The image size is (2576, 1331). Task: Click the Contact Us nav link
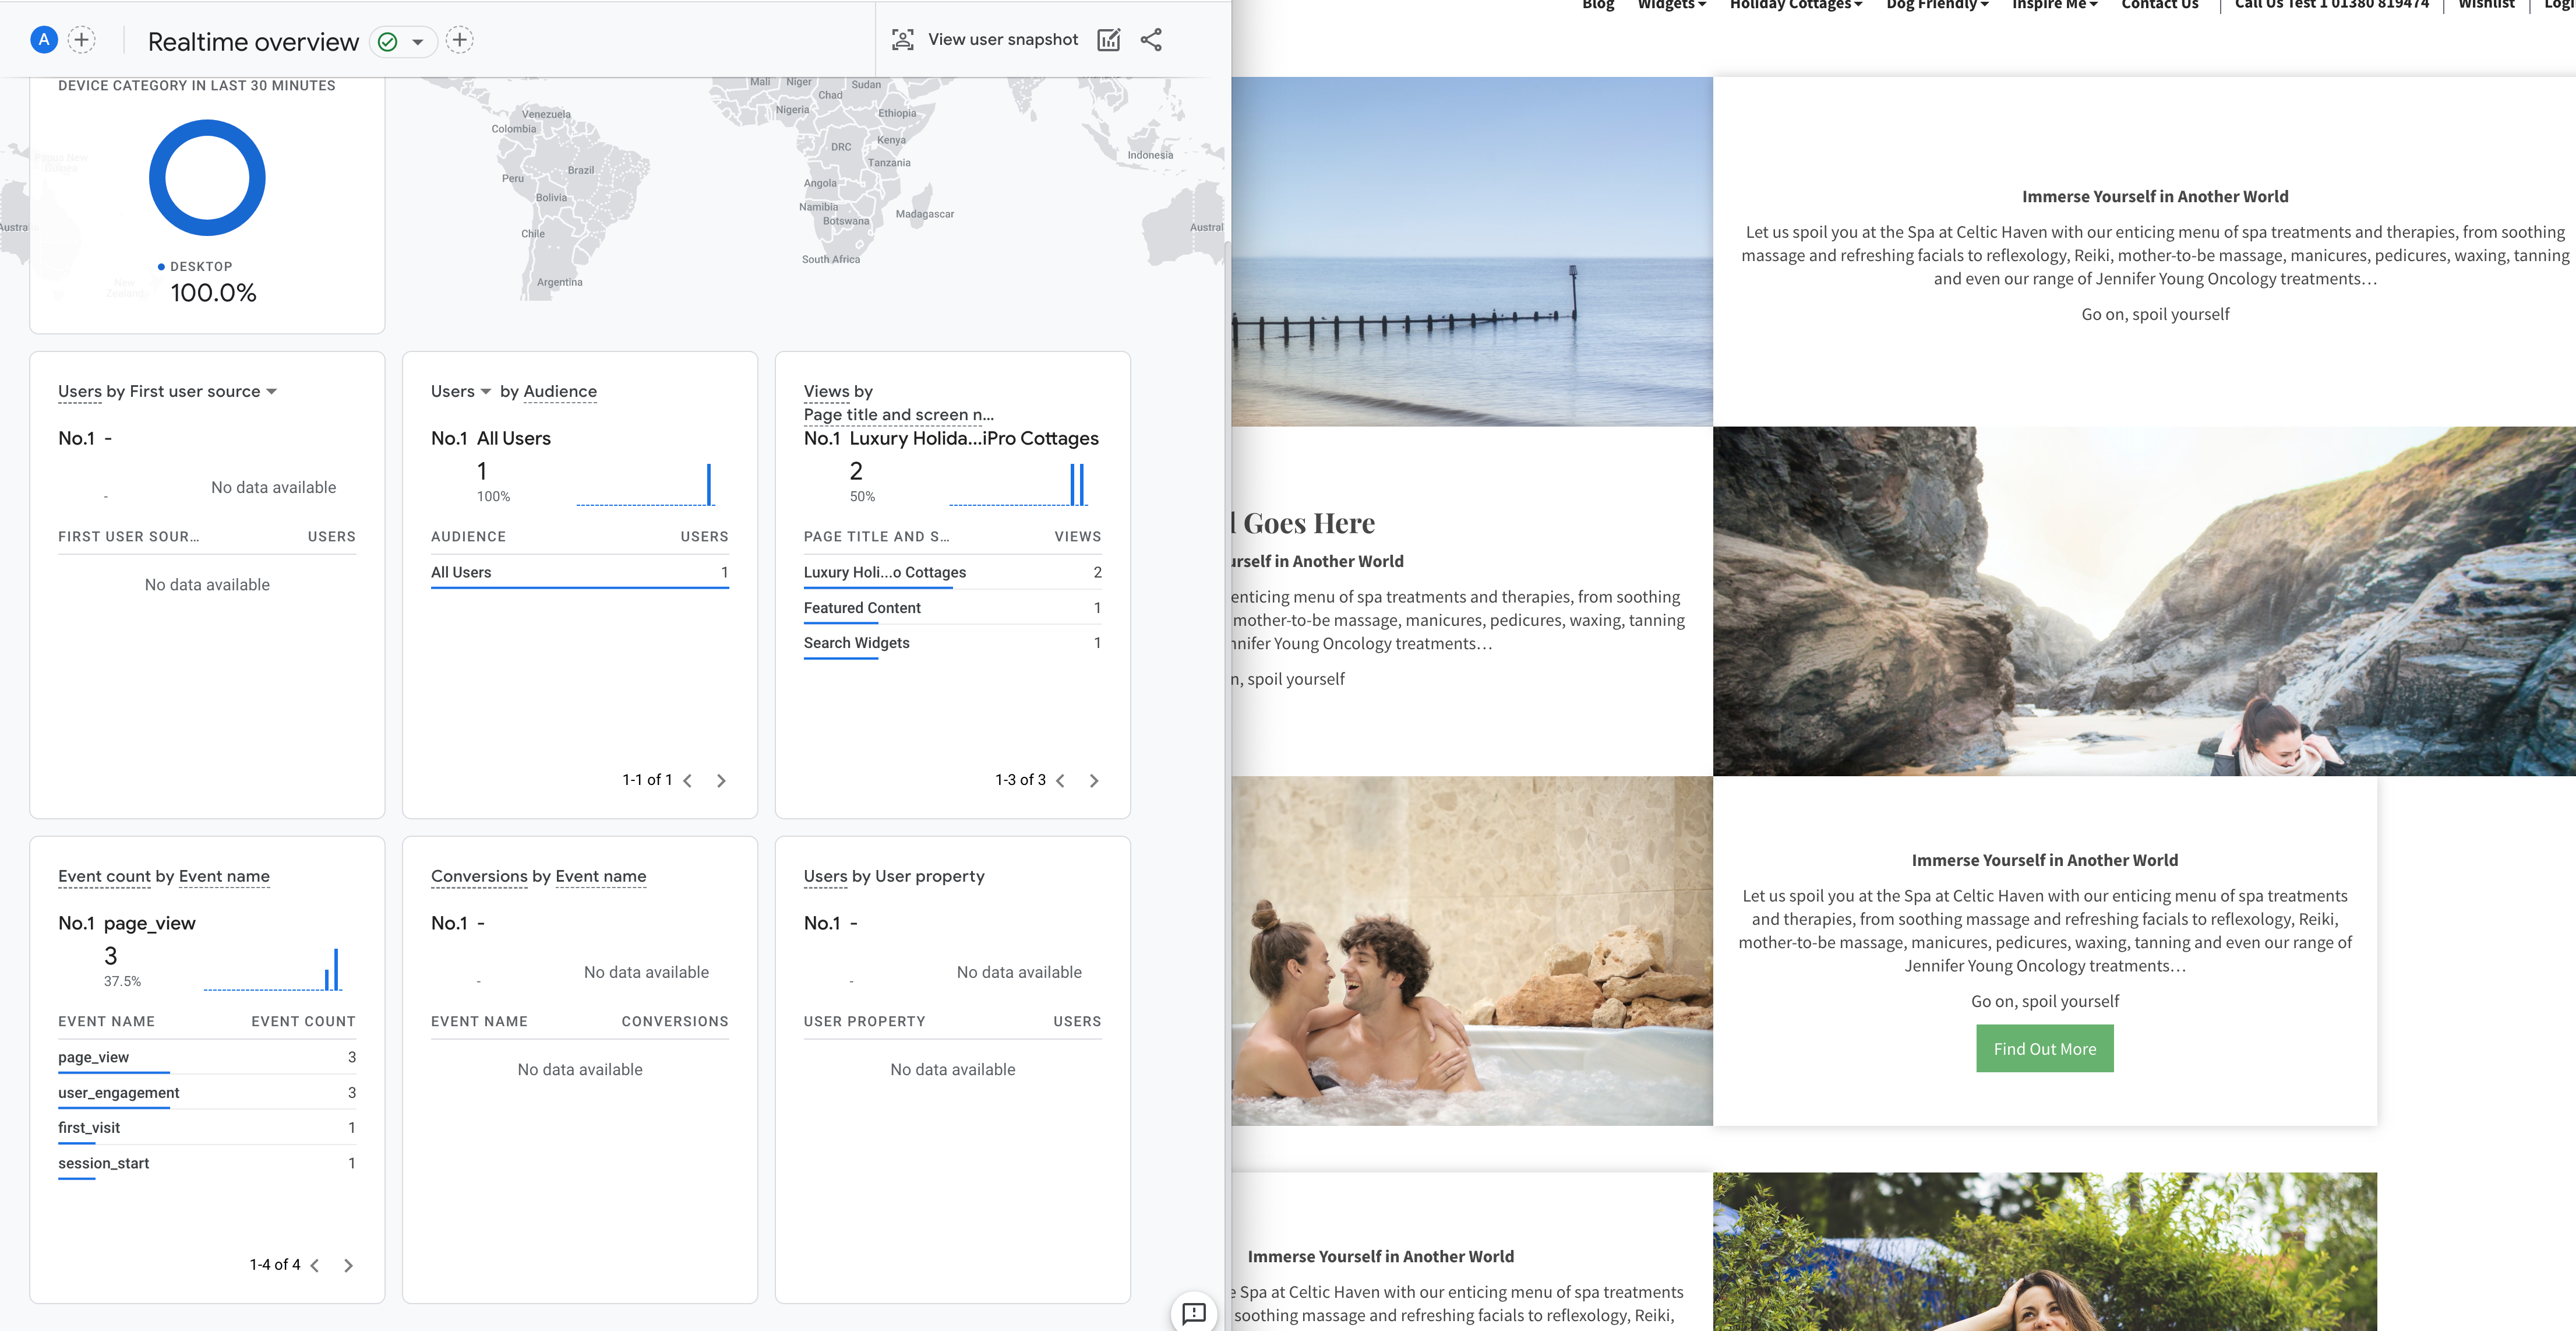[x=2159, y=5]
